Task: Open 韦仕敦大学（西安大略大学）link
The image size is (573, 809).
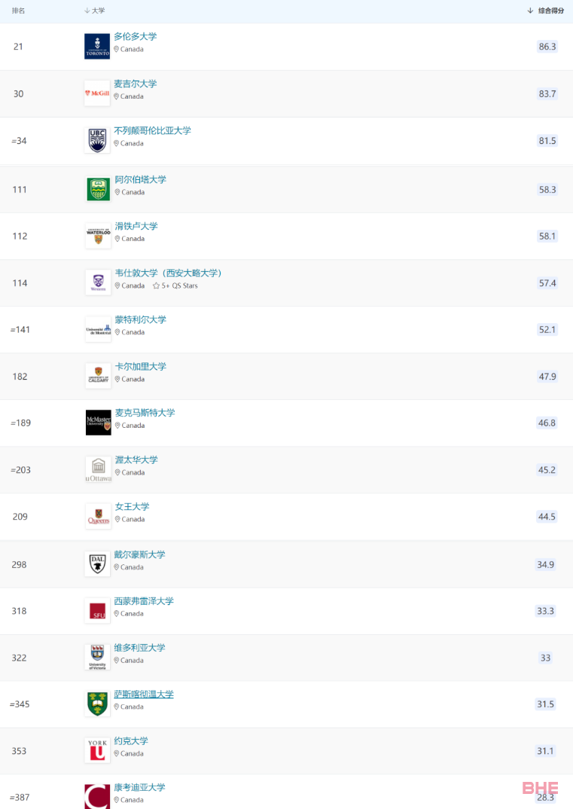Action: [168, 273]
